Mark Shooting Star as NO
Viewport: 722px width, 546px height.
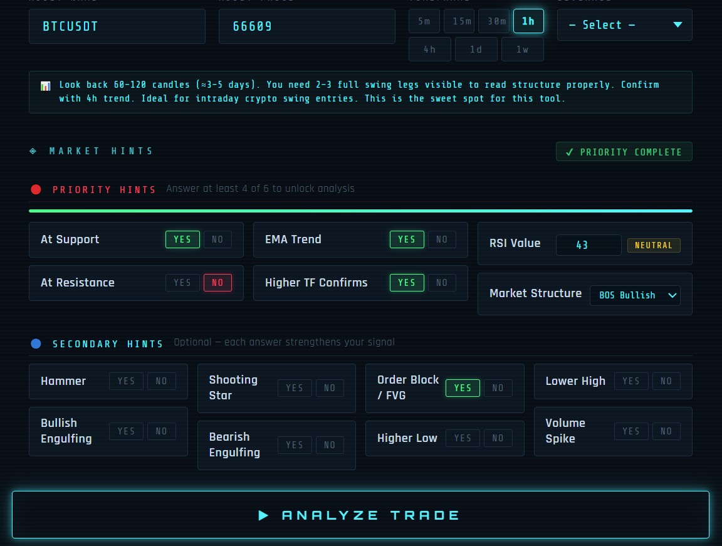330,388
